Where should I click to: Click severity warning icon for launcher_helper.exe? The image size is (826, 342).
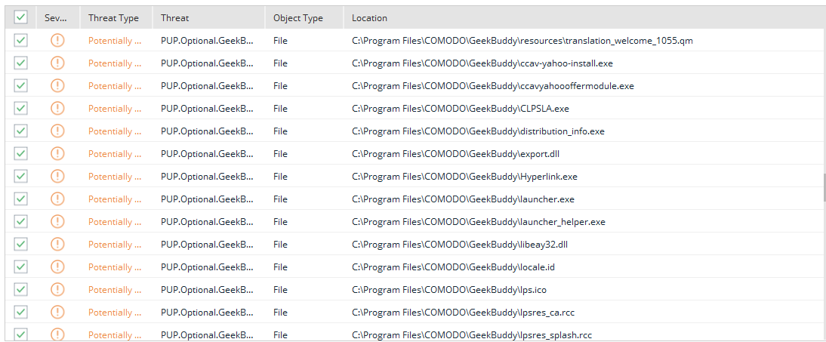click(x=57, y=221)
